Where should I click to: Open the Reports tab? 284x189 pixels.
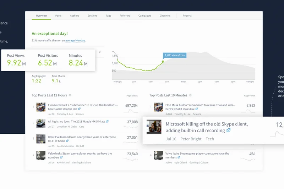tap(187, 16)
